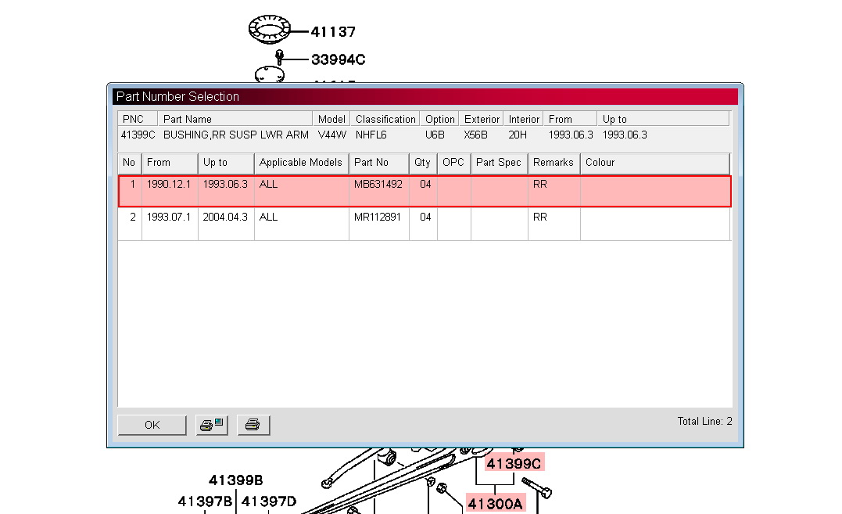Click the 41300A highlighted part label
The width and height of the screenshot is (842, 514).
tap(496, 503)
